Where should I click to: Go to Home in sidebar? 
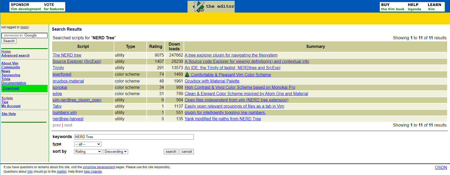pos(6,52)
